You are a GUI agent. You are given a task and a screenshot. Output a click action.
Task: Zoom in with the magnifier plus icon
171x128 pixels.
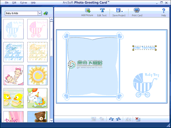pos(94,119)
